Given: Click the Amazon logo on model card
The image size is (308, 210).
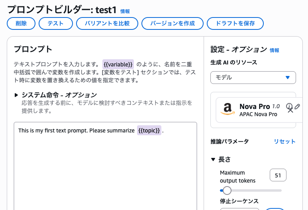Looking at the screenshot, I should point(227,109).
